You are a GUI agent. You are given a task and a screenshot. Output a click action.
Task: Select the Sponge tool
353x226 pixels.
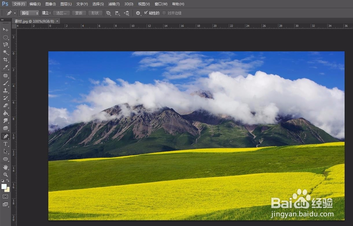pos(5,128)
